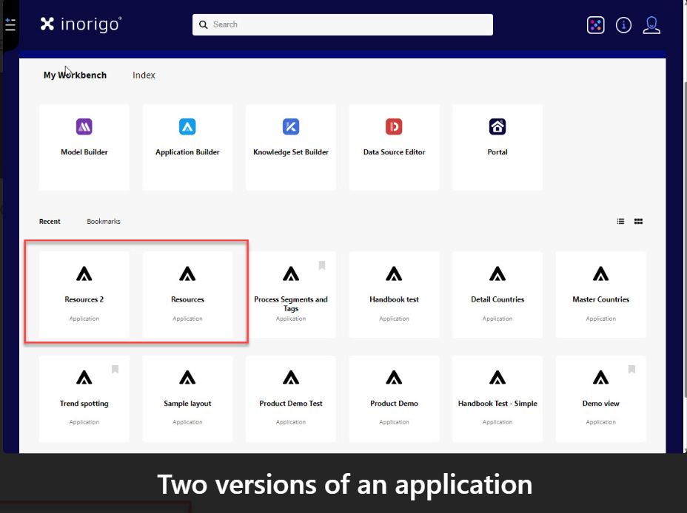Toggle bookmark on Trend spotting card

tap(115, 370)
